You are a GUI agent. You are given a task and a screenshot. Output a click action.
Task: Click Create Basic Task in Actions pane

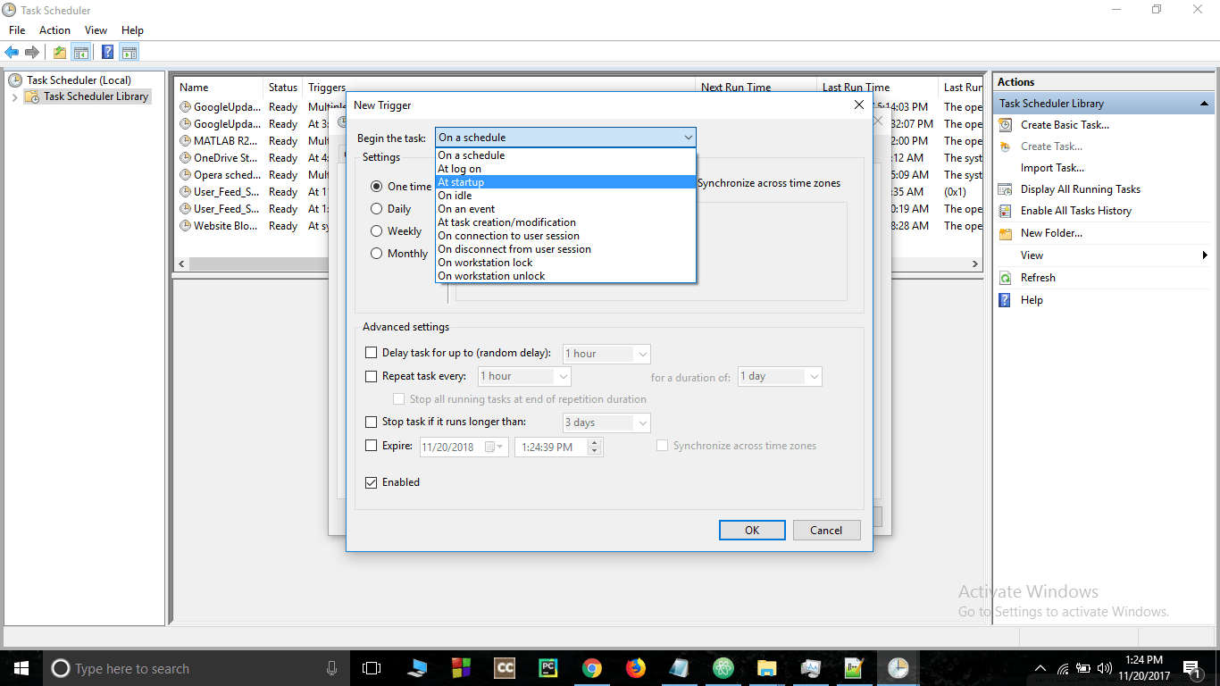coord(1065,125)
